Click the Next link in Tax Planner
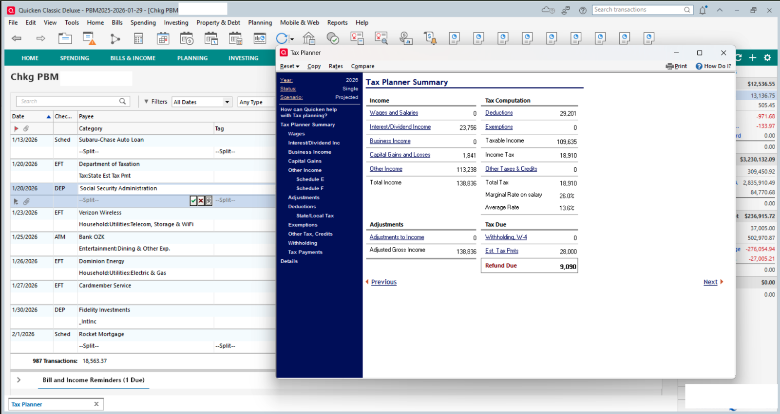 point(710,282)
